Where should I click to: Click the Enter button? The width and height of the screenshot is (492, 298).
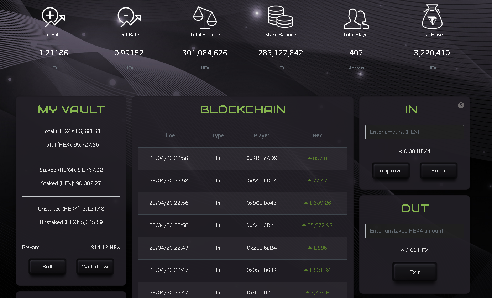(438, 171)
